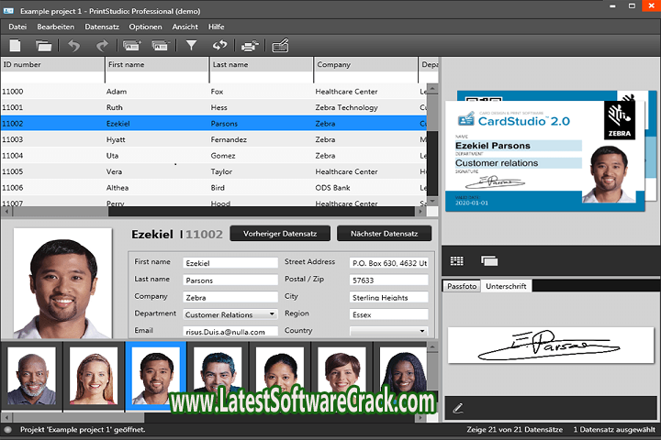661x440 pixels.
Task: Open the Bearbeiten menu
Action: 55,27
